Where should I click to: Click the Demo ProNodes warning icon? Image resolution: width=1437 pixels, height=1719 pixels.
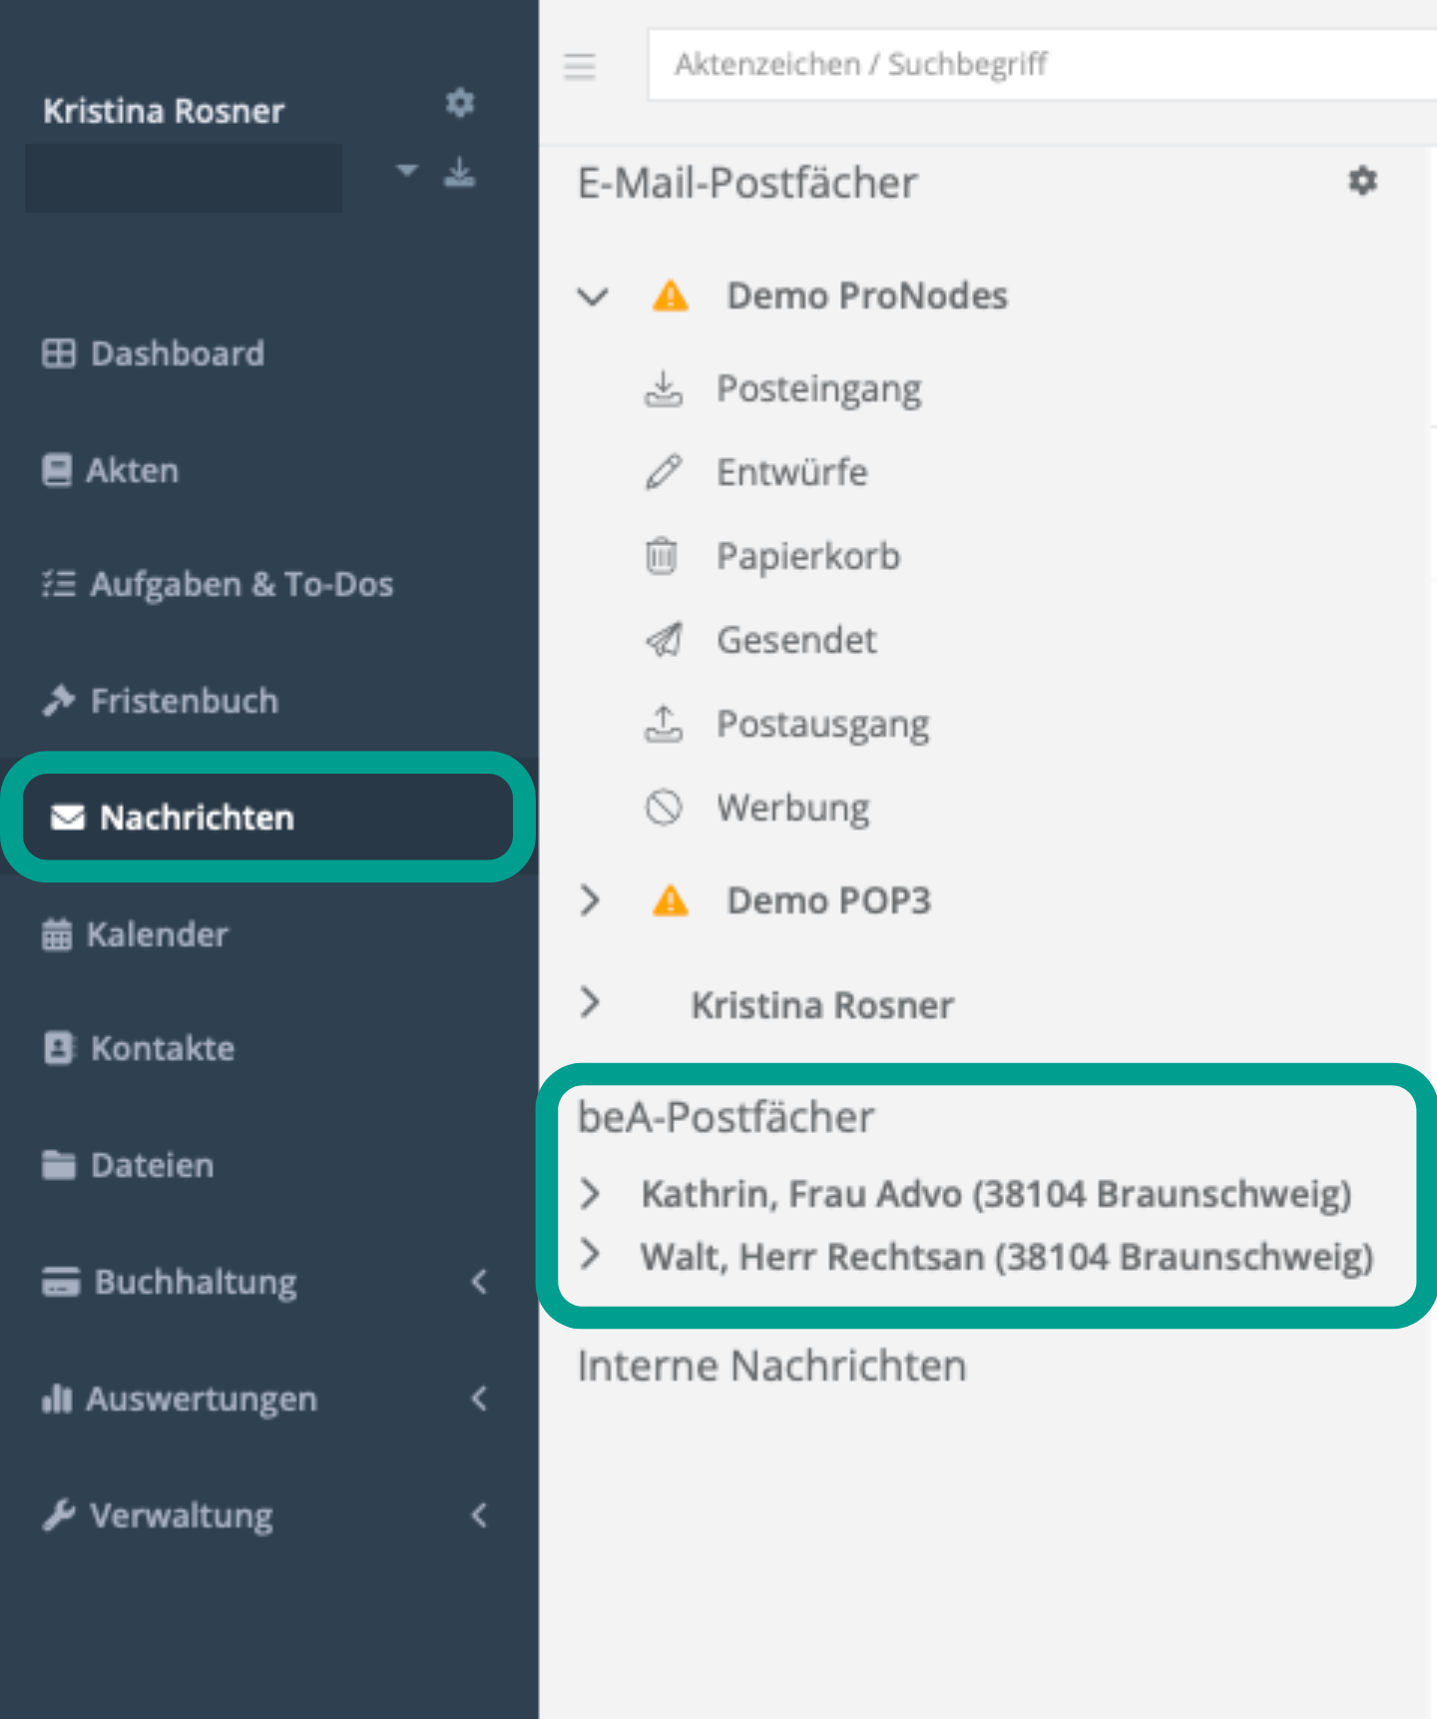click(x=670, y=296)
